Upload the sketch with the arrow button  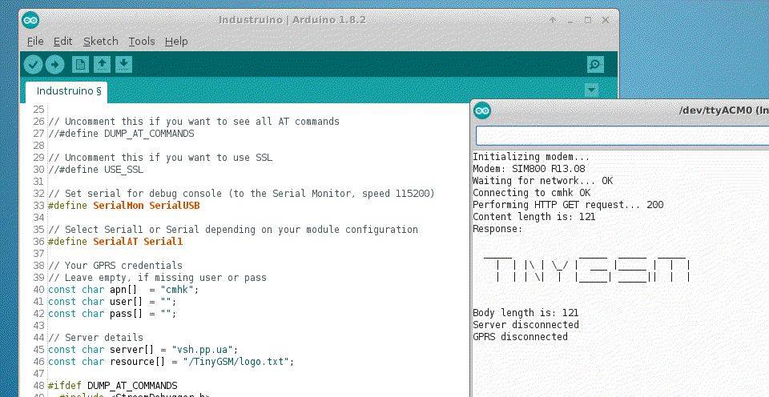[x=54, y=65]
